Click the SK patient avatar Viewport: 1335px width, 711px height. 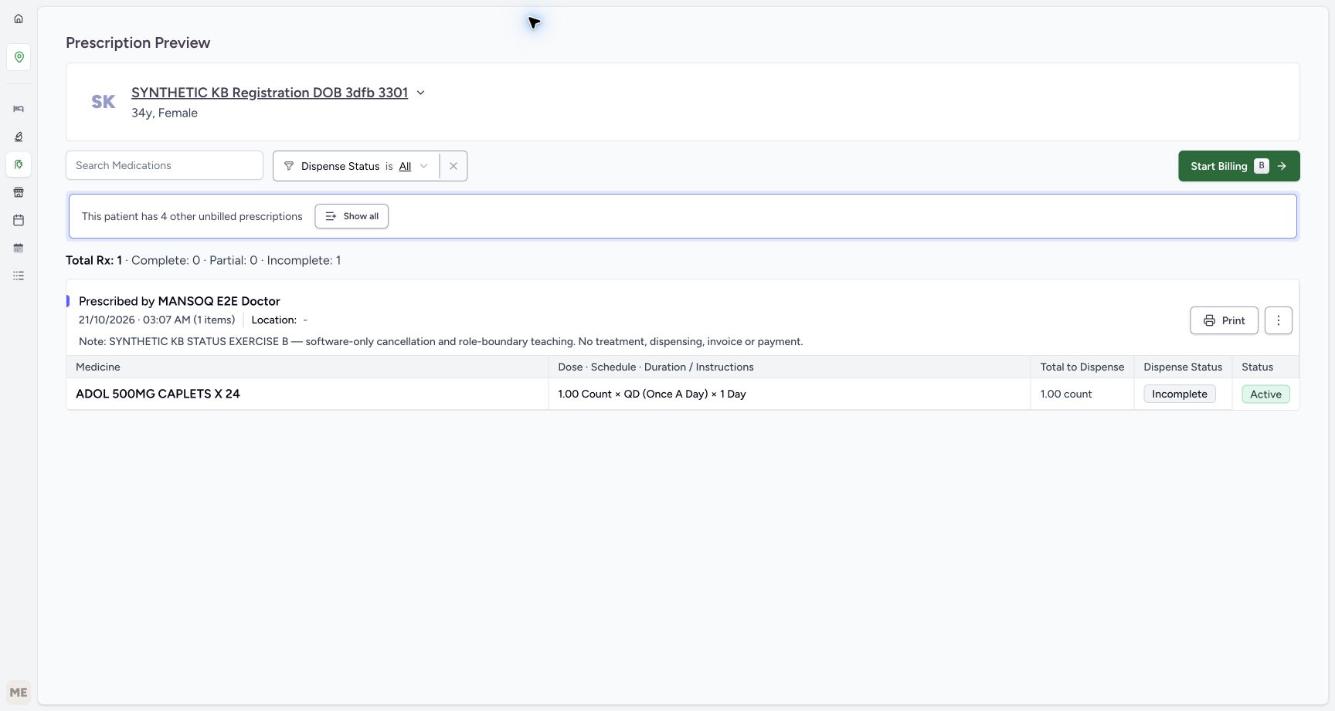coord(104,102)
